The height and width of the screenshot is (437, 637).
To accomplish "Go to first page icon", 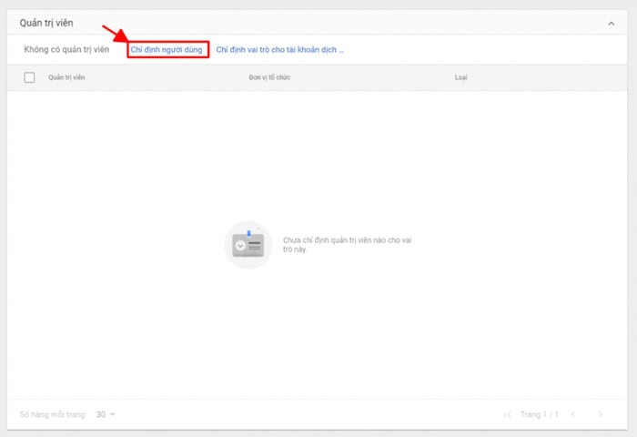I will point(507,414).
